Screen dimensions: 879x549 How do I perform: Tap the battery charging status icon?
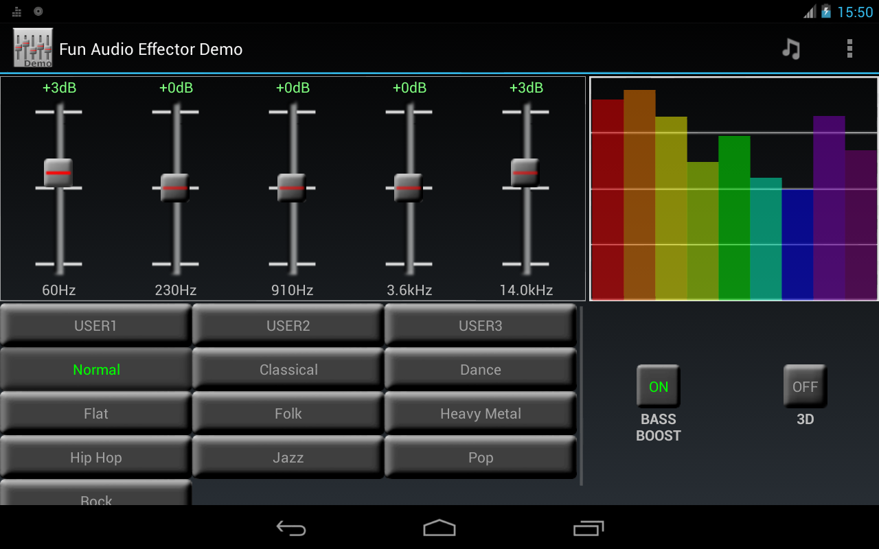pos(826,12)
